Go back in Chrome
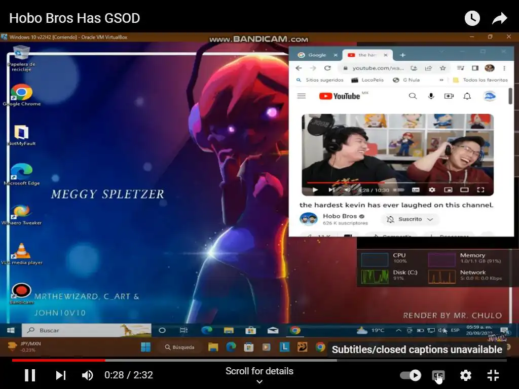The image size is (519, 389). tap(299, 68)
